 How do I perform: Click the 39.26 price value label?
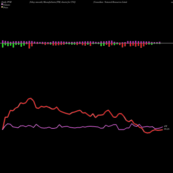(x=166, y=129)
